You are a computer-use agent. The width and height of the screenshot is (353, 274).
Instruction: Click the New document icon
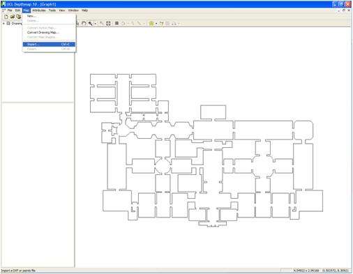pos(6,17)
